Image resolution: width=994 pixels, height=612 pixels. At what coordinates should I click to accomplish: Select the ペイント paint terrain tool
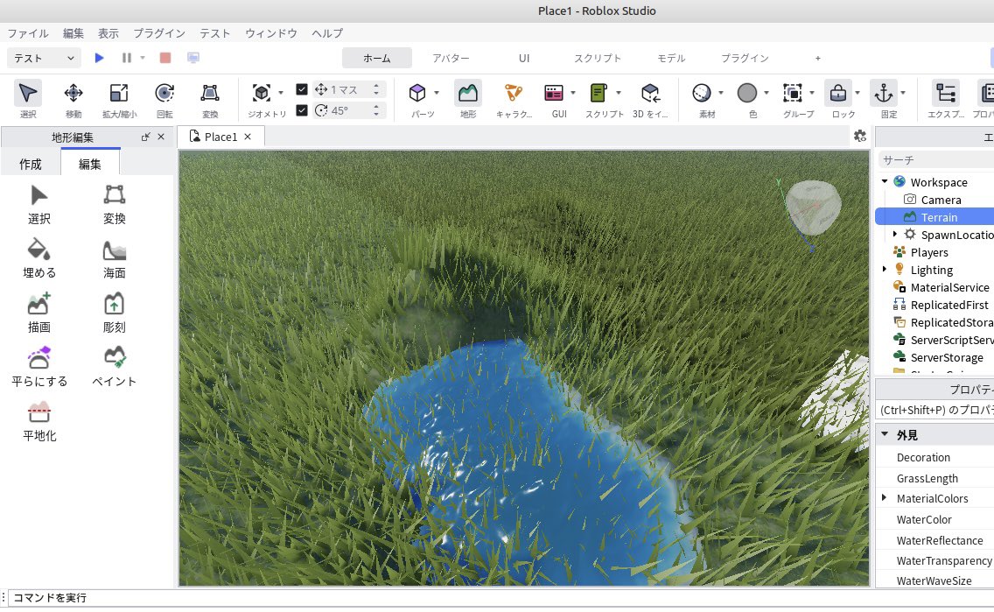tap(115, 367)
